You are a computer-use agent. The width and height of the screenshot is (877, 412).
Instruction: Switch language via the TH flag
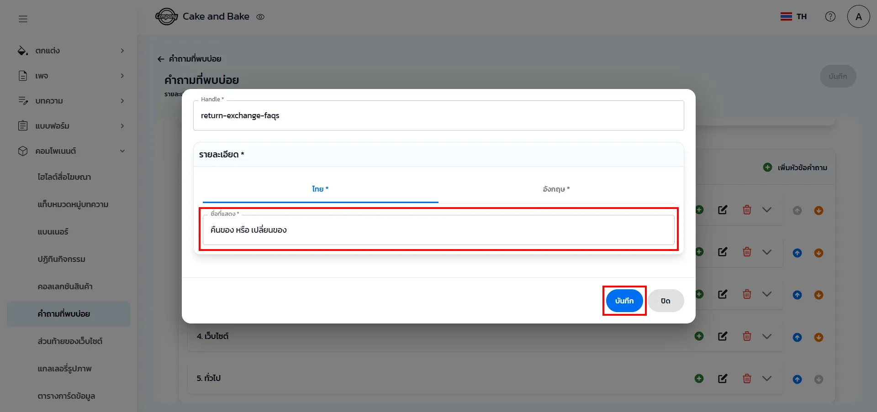pos(793,16)
